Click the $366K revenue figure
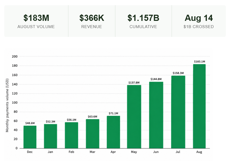This screenshot has height=161, width=226. coord(92,18)
